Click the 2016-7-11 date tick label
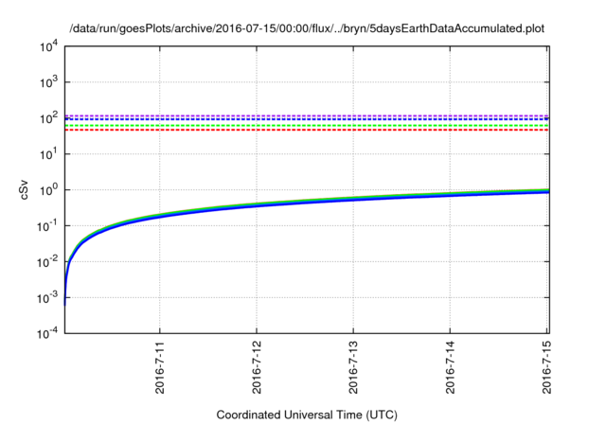The width and height of the screenshot is (606, 424). pos(160,367)
